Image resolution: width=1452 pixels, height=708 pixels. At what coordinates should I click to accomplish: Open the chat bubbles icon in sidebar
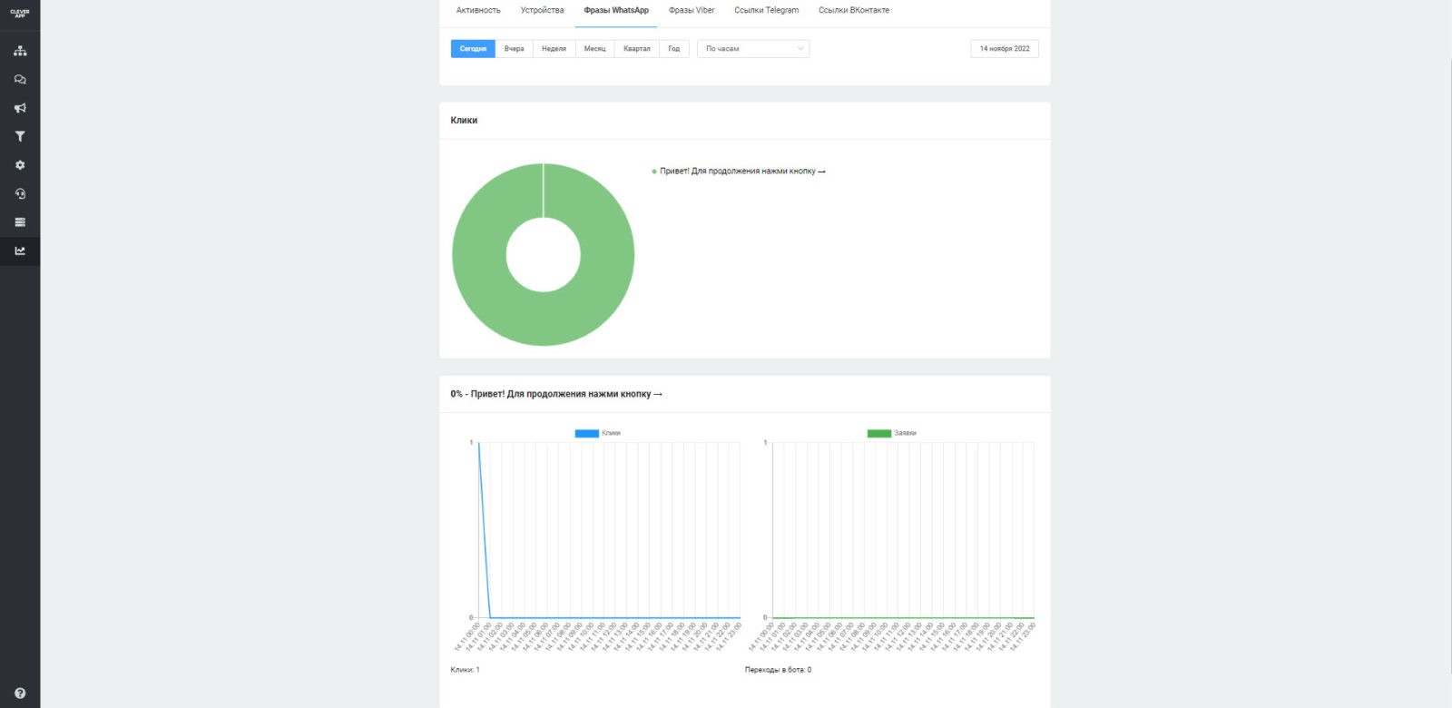coord(20,80)
